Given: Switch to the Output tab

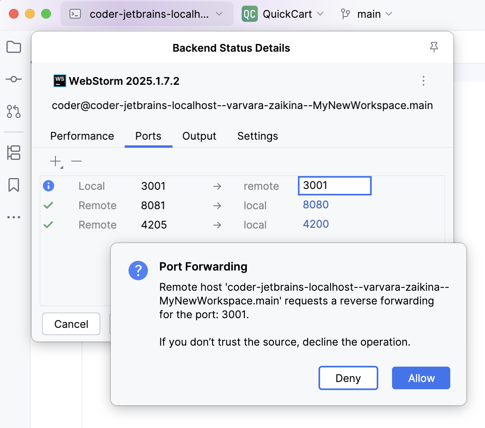Looking at the screenshot, I should tap(199, 136).
